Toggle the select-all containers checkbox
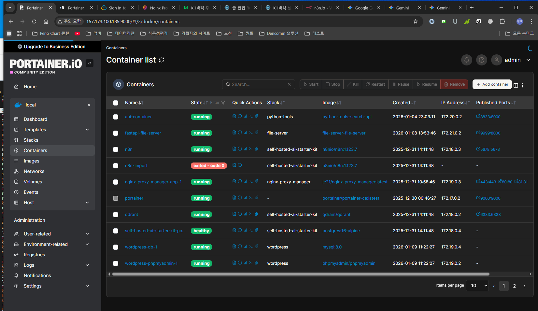The height and width of the screenshot is (311, 538). (116, 103)
